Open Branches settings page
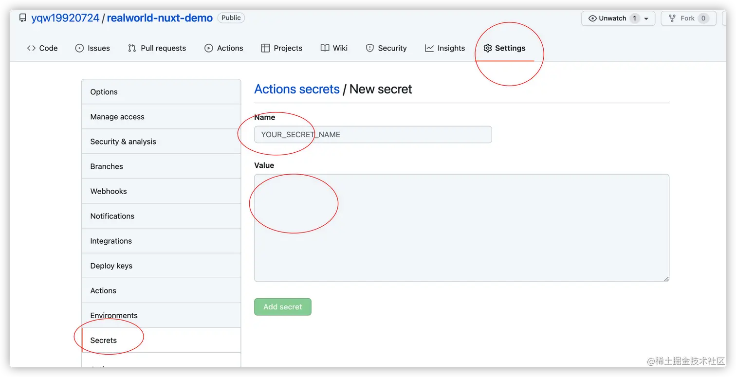Image resolution: width=736 pixels, height=377 pixels. pos(161,166)
